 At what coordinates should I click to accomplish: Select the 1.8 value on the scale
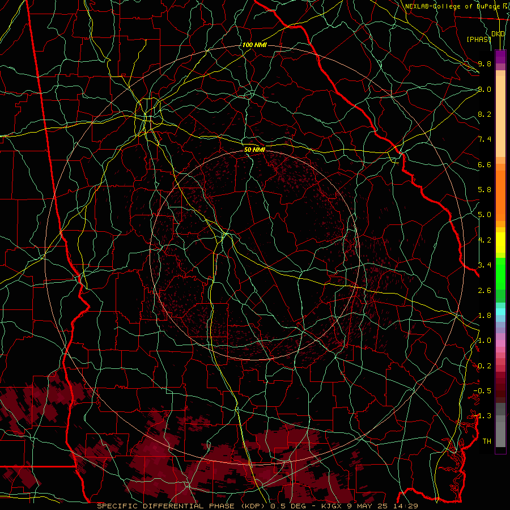tap(484, 316)
